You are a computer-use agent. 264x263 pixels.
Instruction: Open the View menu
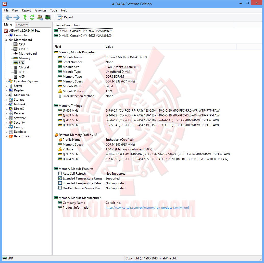point(15,10)
